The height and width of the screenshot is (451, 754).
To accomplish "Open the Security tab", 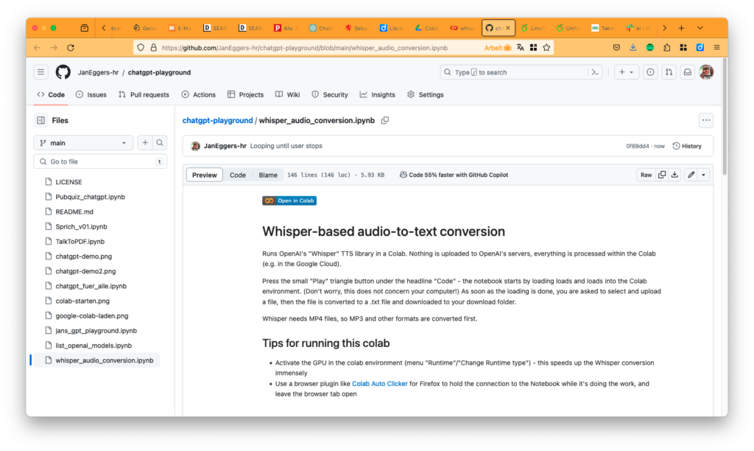I will coord(330,95).
